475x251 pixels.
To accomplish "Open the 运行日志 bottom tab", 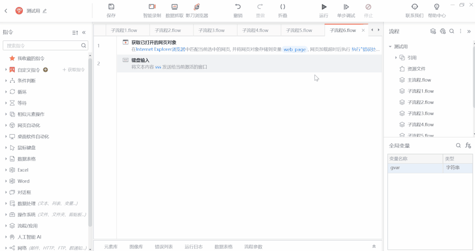I will pos(194,247).
